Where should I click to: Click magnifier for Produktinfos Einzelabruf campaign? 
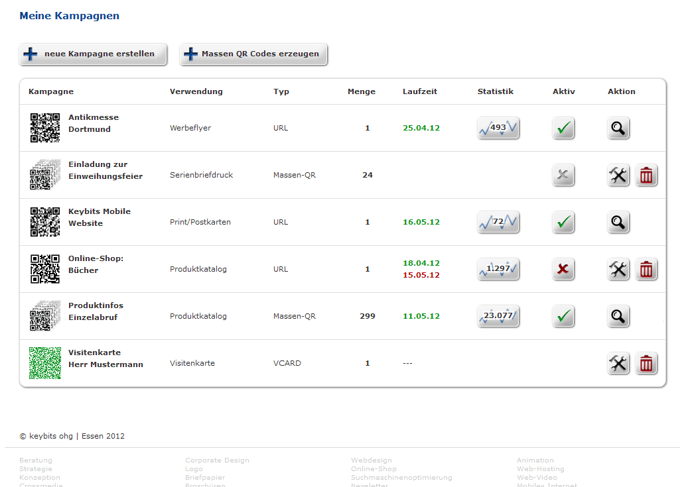[618, 317]
